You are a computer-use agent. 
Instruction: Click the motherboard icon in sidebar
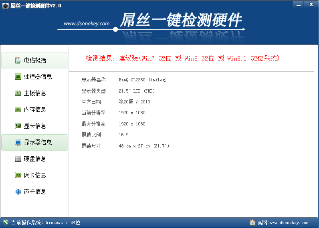pos(18,93)
